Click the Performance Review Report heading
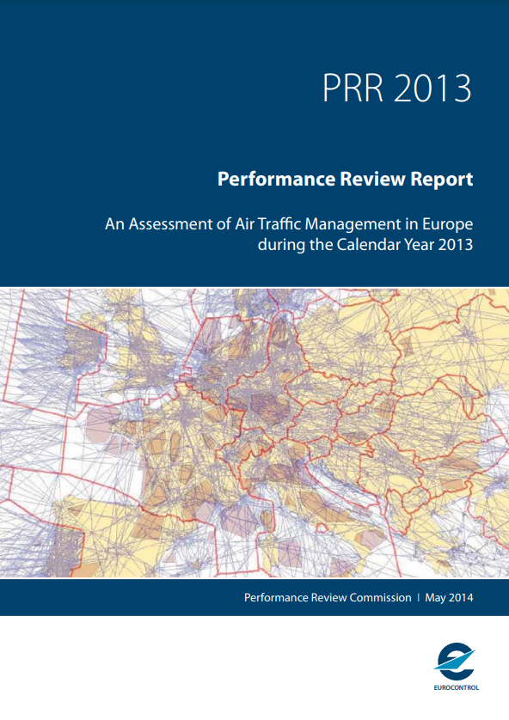Screen dimensions: 509x720 point(345,179)
